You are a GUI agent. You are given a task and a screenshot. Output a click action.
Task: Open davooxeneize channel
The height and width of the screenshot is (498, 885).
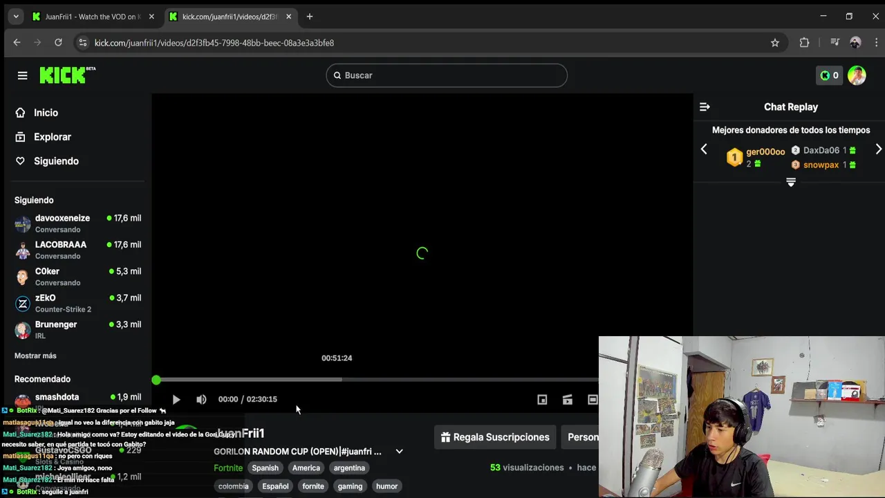[x=79, y=223]
